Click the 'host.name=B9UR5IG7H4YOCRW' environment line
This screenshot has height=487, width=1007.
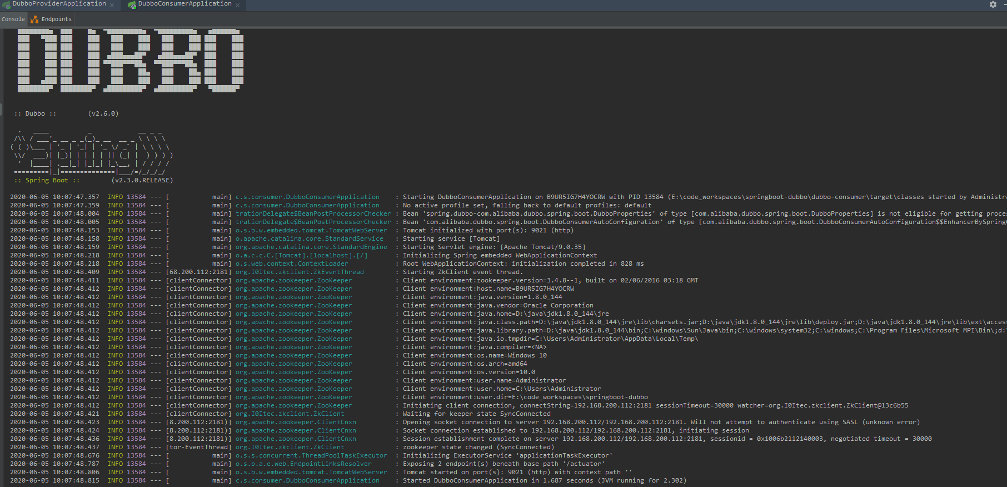[488, 289]
